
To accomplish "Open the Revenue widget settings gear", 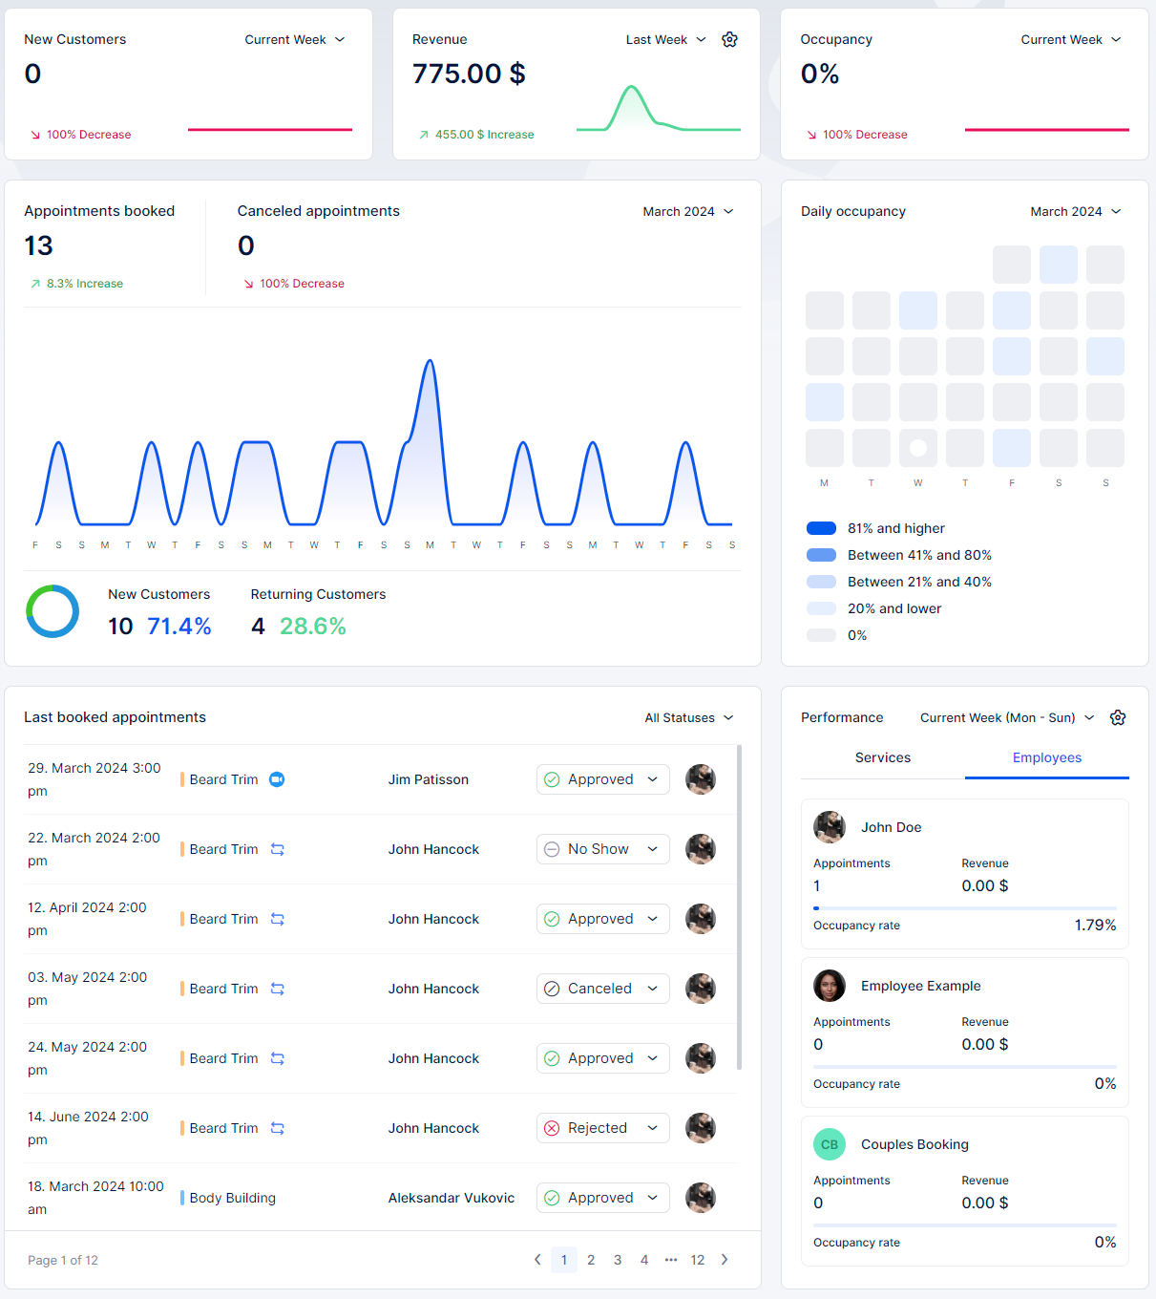I will point(729,39).
